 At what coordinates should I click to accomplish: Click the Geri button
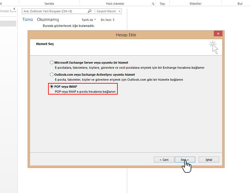click(x=164, y=160)
